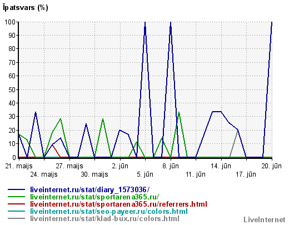
Task: Open the sportarena365.ru/referrers.html legend link
Action: click(x=118, y=204)
